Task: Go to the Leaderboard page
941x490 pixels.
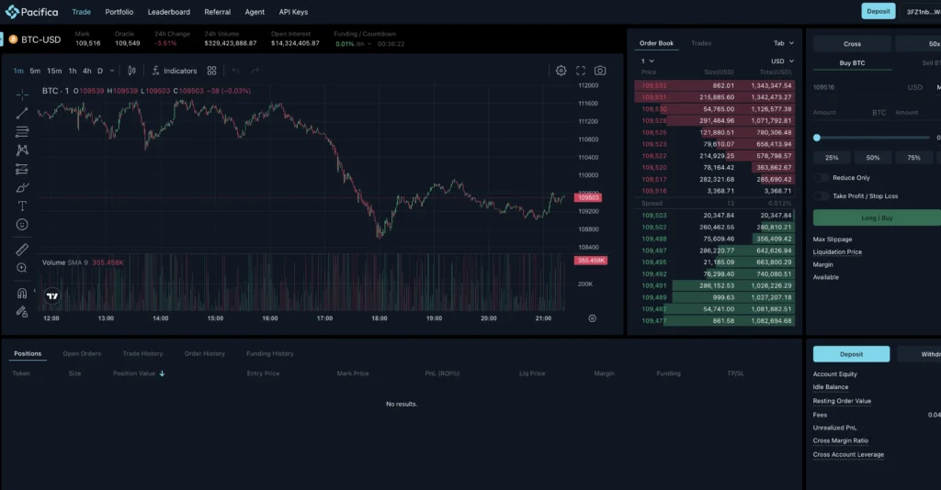Action: pyautogui.click(x=169, y=12)
